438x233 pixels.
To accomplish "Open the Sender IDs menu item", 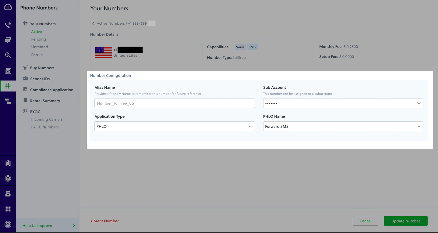I will [x=40, y=79].
